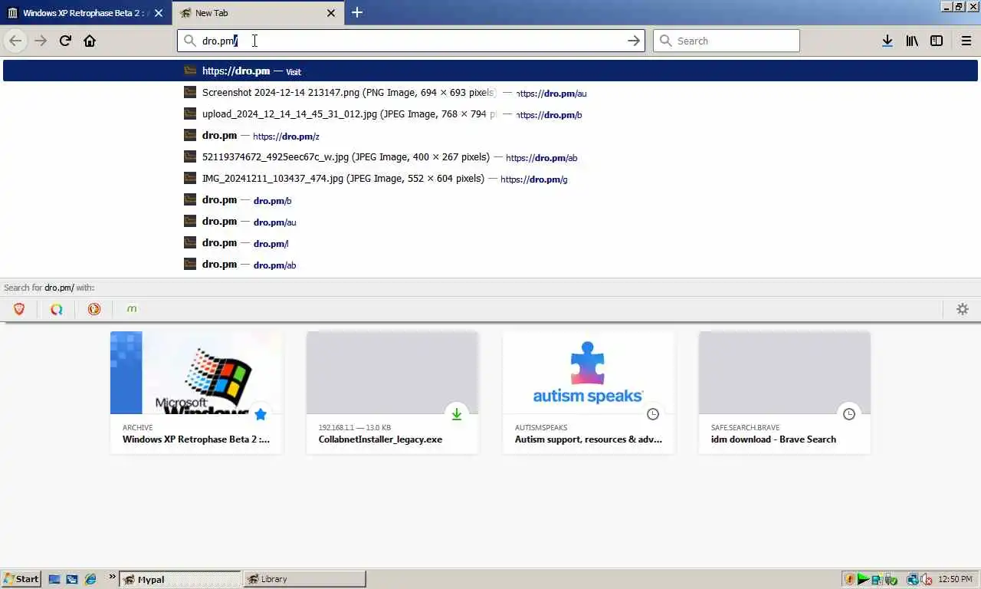
Task: Select the dro.pm/au suggestion
Action: tap(490, 222)
